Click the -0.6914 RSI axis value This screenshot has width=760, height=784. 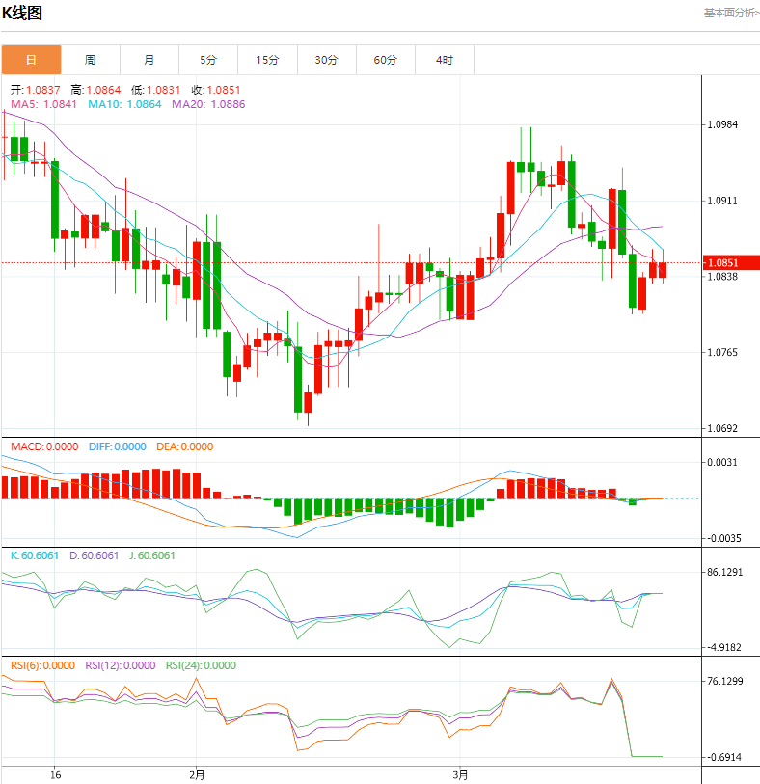(x=724, y=758)
